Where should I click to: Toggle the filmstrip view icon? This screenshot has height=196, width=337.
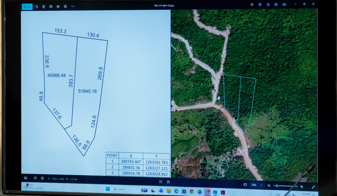[x=25, y=178]
